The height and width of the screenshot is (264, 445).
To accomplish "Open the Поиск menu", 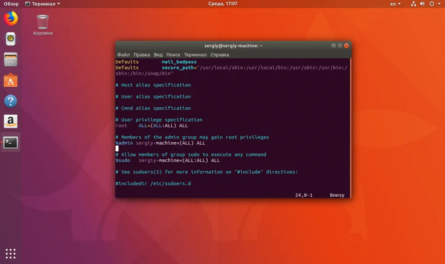I will pyautogui.click(x=173, y=55).
